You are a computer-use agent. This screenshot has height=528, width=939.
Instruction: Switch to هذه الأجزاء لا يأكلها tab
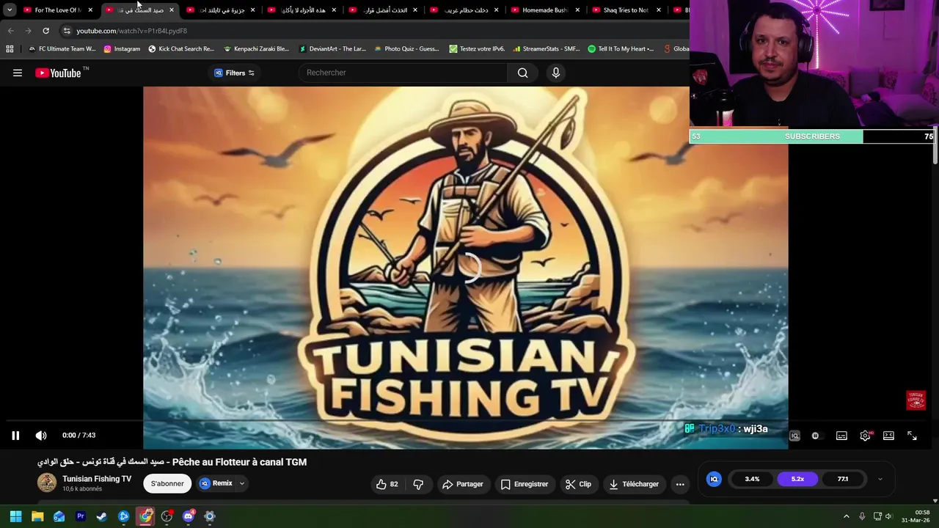301,10
